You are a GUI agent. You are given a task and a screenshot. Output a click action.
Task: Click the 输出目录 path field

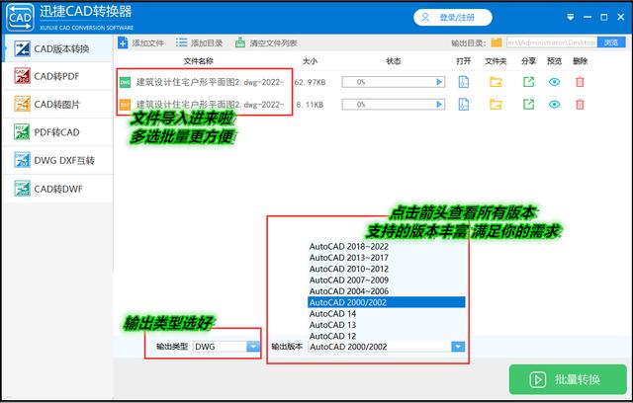554,42
